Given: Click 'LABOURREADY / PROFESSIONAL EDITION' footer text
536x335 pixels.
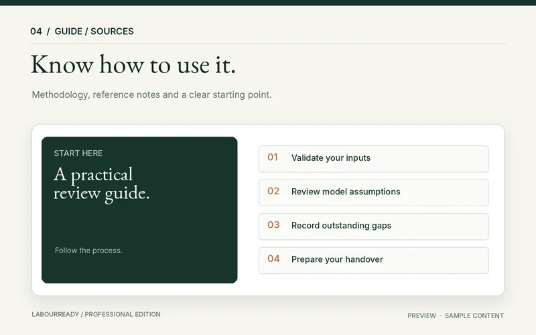Looking at the screenshot, I should 96,314.
